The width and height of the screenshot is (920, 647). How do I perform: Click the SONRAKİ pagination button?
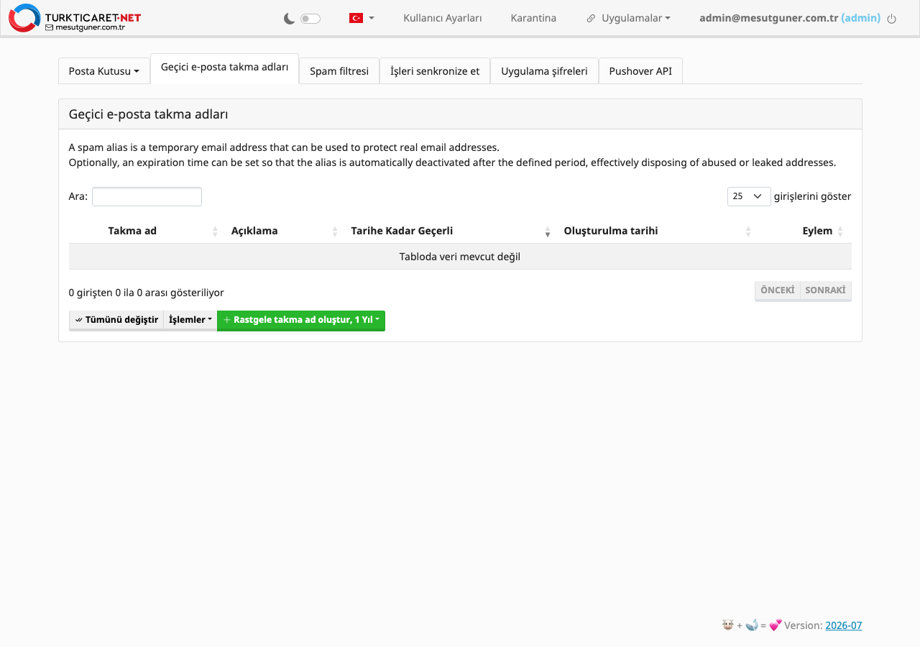[x=825, y=290]
